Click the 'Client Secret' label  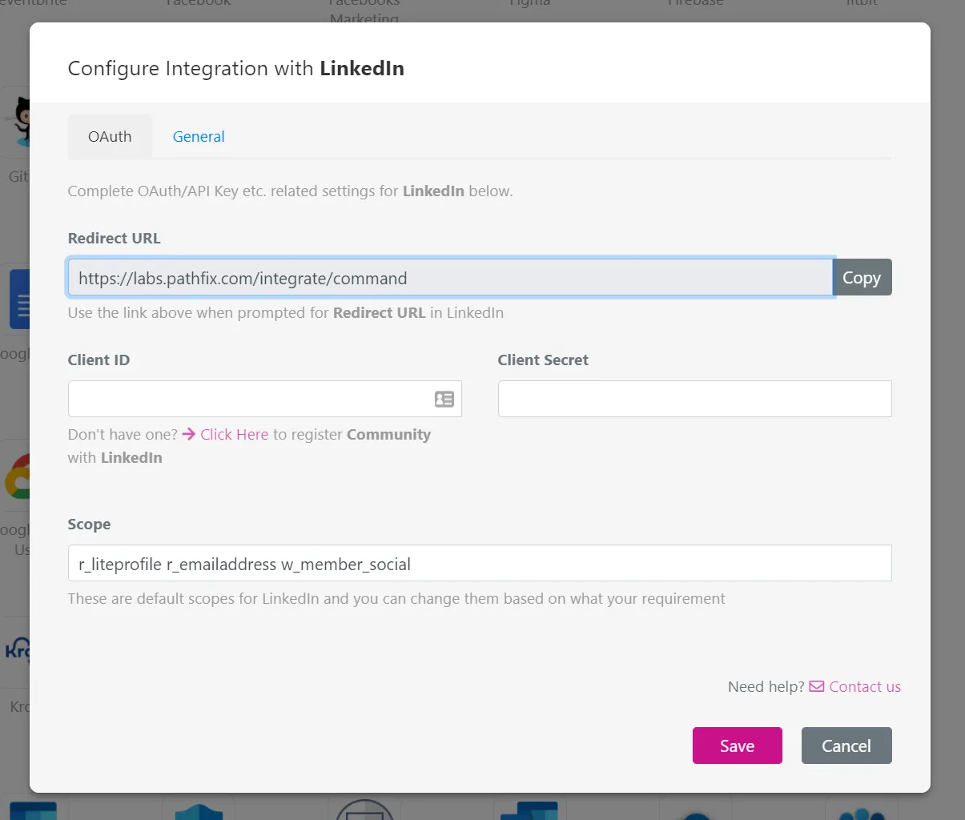point(543,360)
